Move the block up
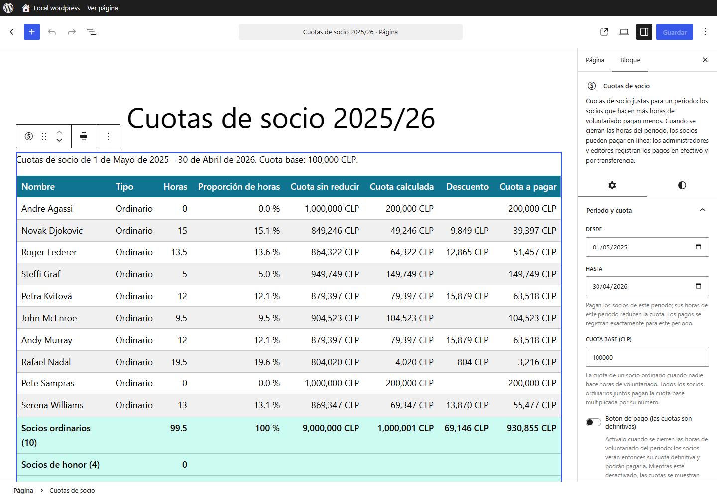The width and height of the screenshot is (717, 498). pos(59,132)
